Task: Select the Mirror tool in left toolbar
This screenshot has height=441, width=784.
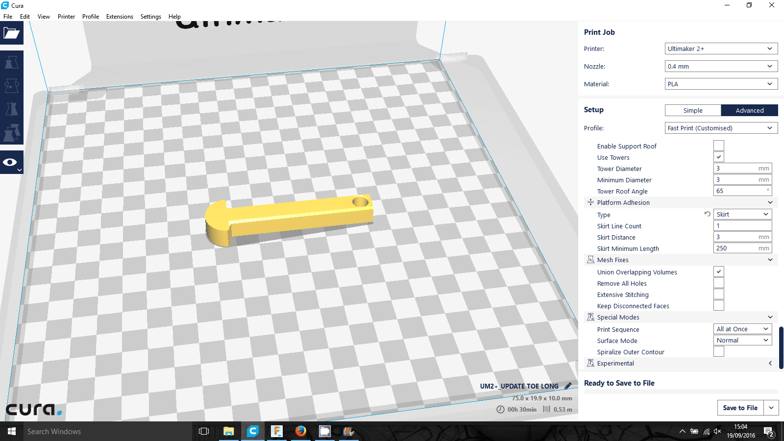Action: (x=11, y=109)
